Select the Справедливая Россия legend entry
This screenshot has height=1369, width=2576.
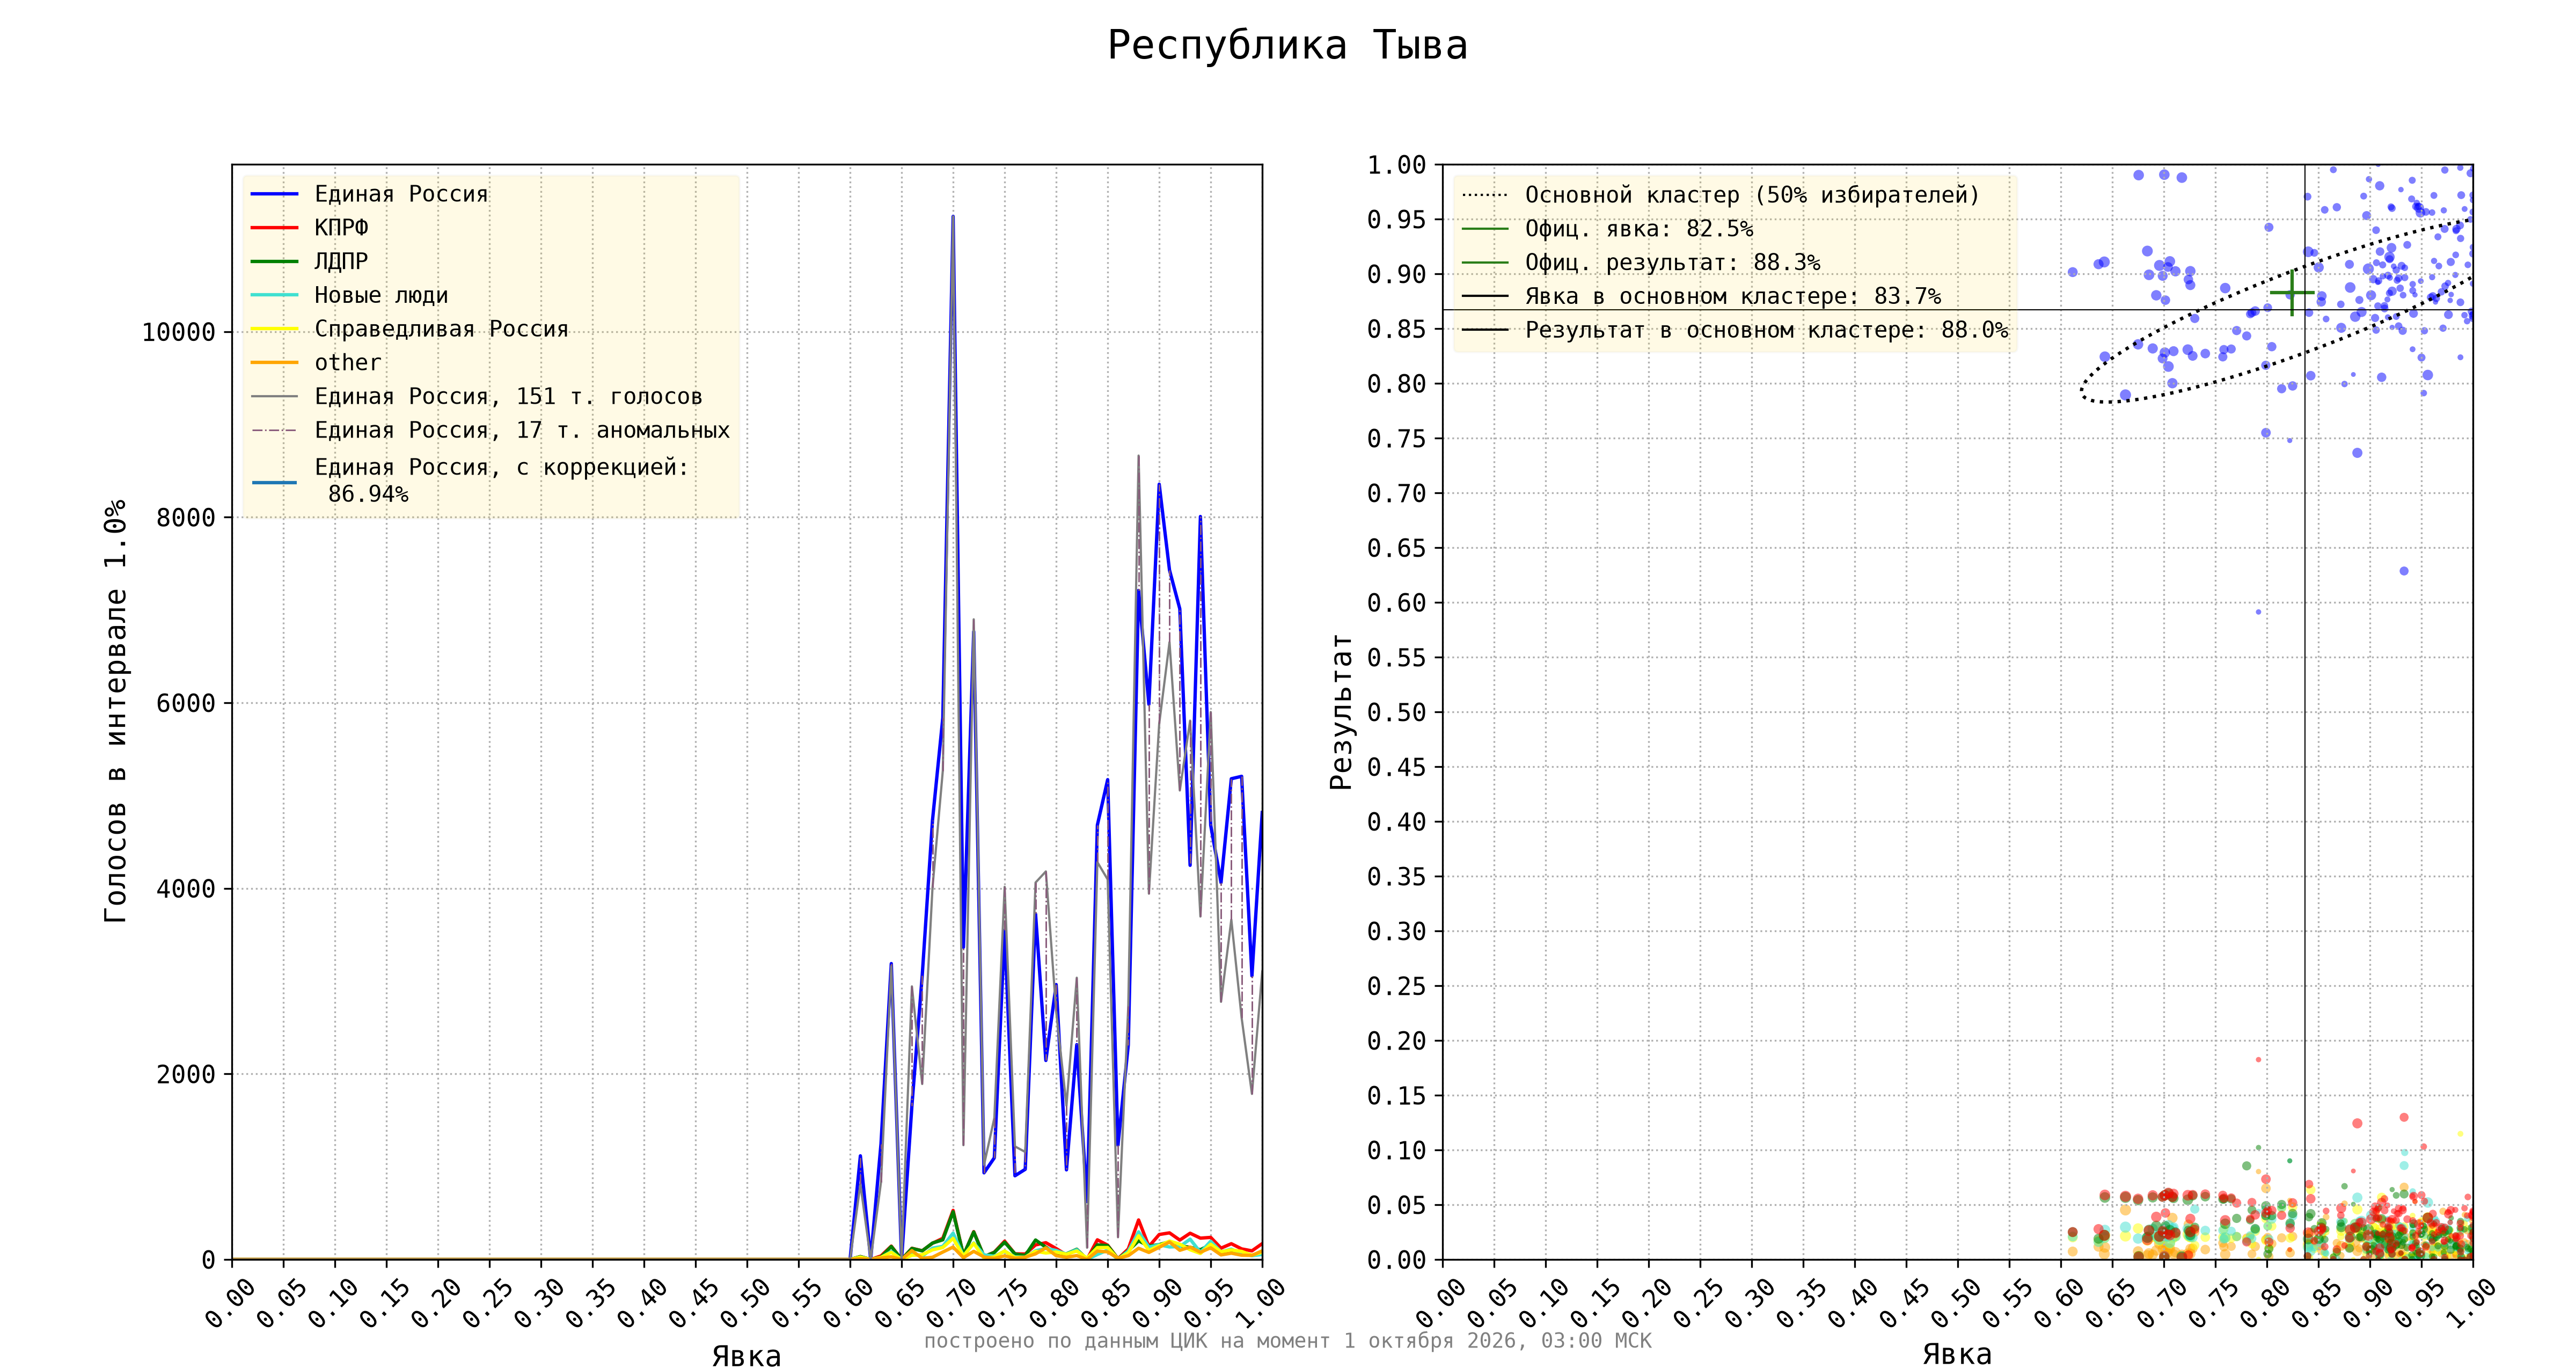[409, 329]
